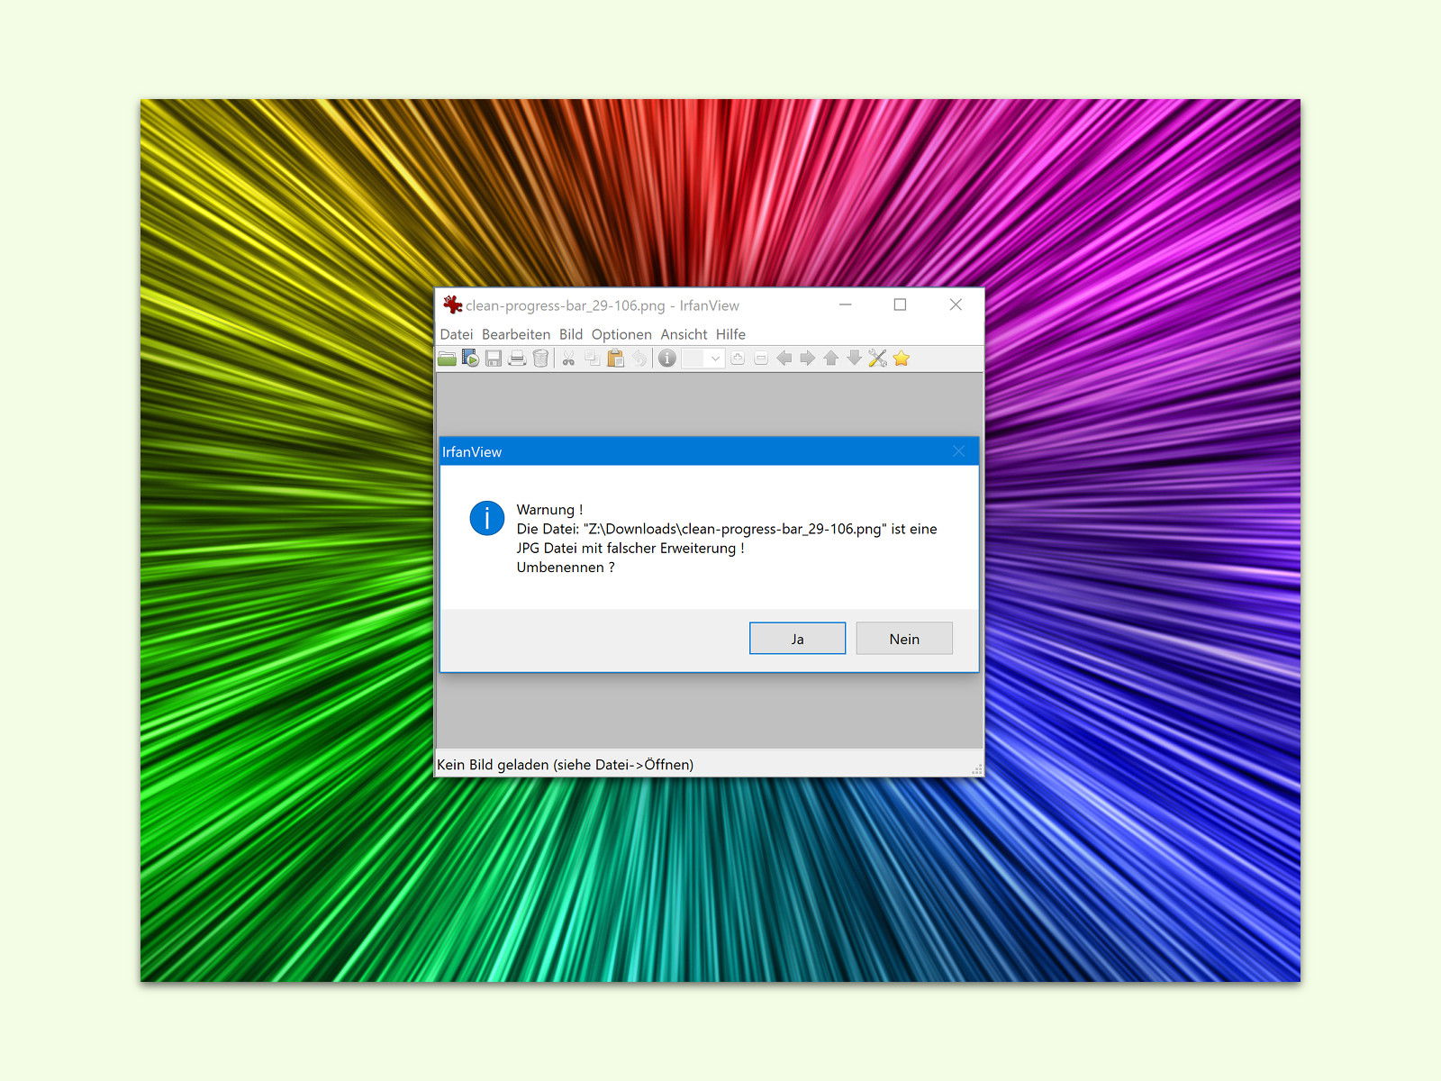Viewport: 1441px width, 1081px height.
Task: Start the slideshow toolbar icon
Action: (470, 359)
